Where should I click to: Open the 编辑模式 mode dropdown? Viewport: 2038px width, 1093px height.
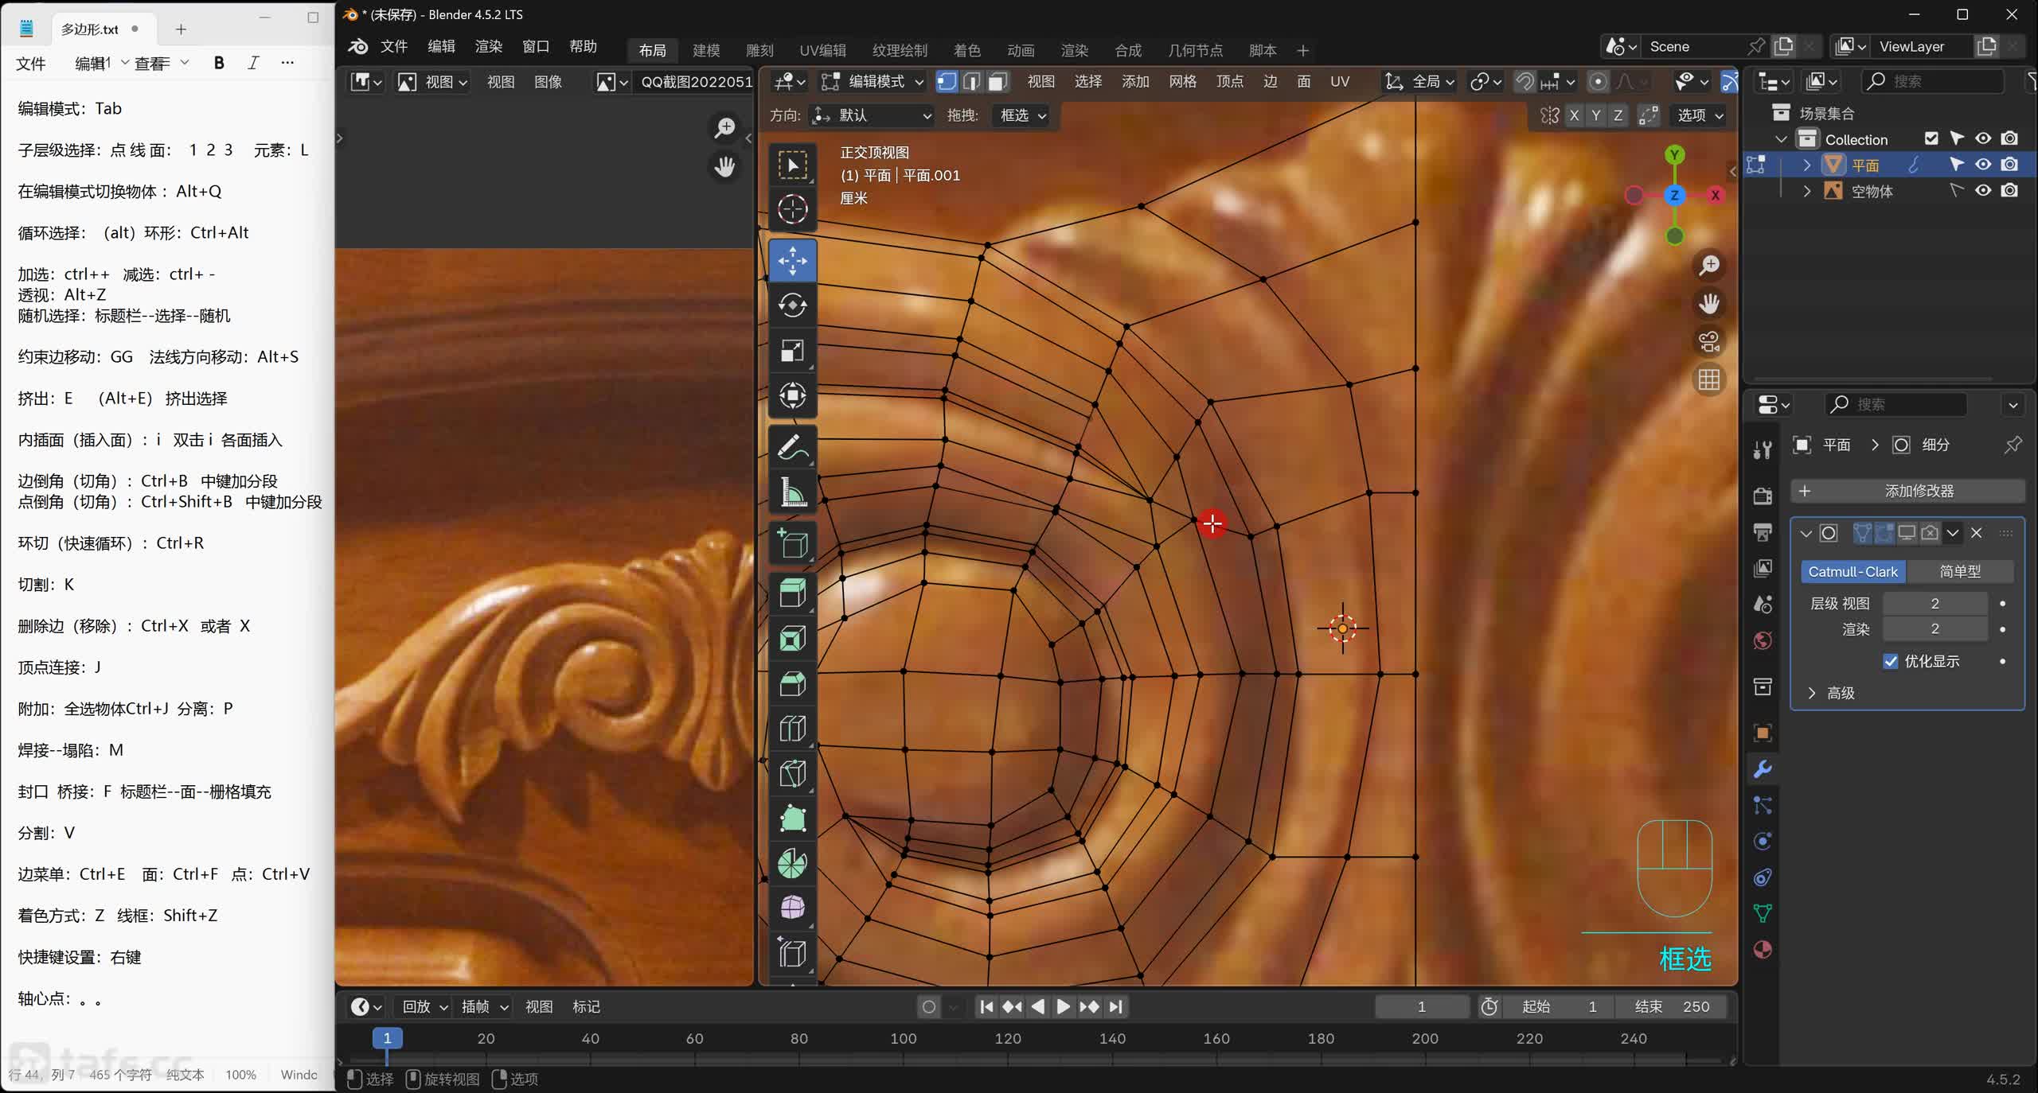coord(875,81)
